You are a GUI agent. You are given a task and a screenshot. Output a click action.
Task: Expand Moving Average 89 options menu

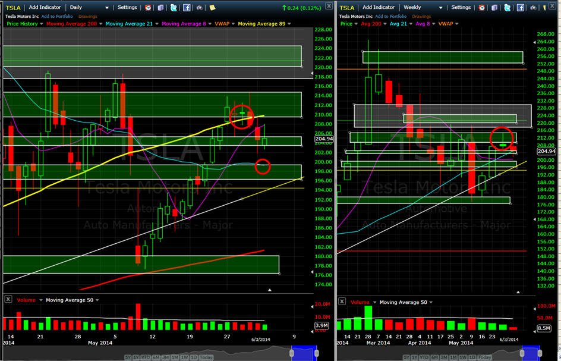coord(289,24)
